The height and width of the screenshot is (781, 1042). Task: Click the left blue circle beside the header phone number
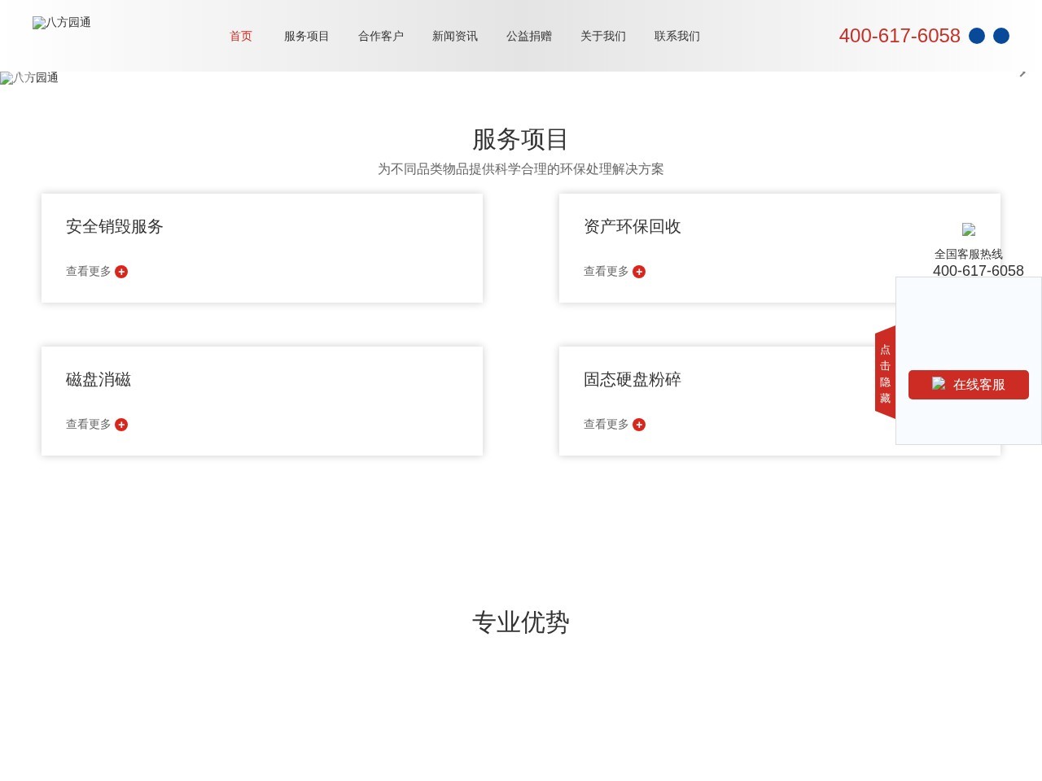(x=977, y=36)
